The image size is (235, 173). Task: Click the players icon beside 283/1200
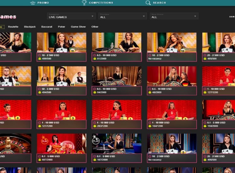pos(95,126)
